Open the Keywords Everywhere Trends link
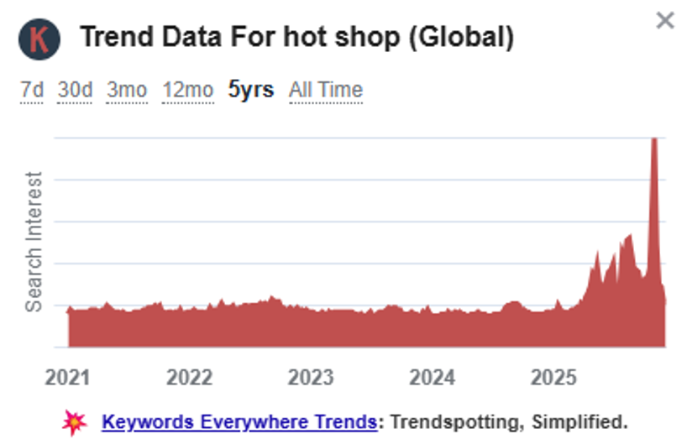The height and width of the screenshot is (439, 687). pos(239,421)
